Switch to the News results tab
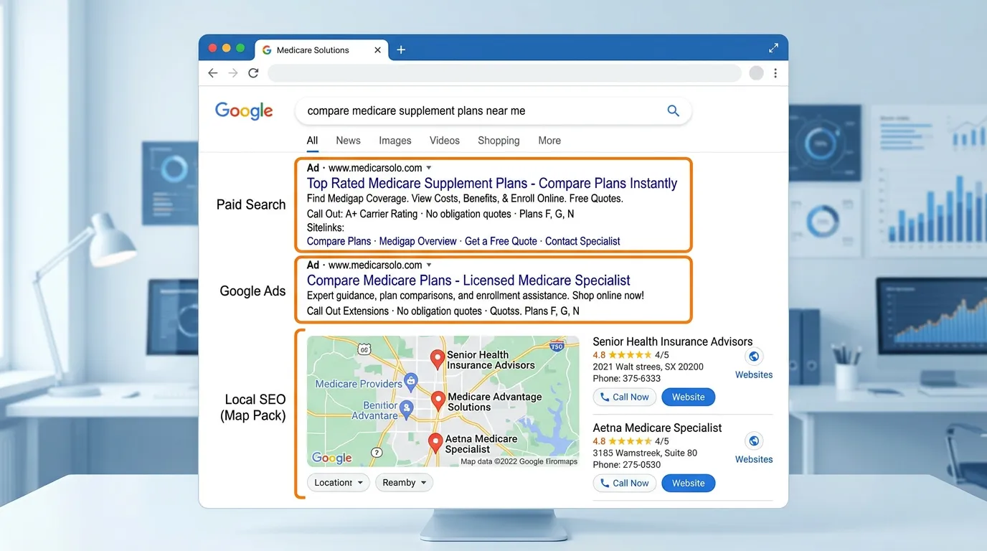The height and width of the screenshot is (551, 987). pyautogui.click(x=348, y=141)
